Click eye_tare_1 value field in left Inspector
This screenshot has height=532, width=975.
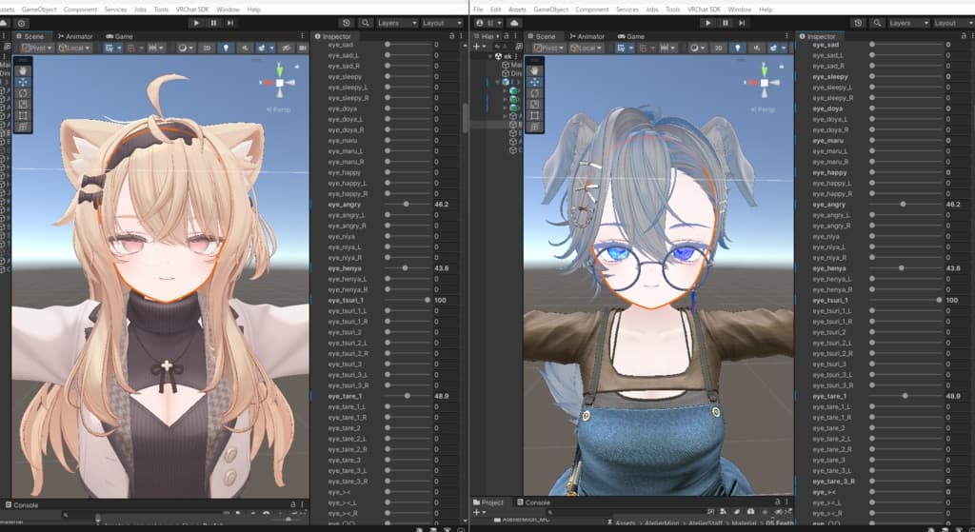pos(447,395)
